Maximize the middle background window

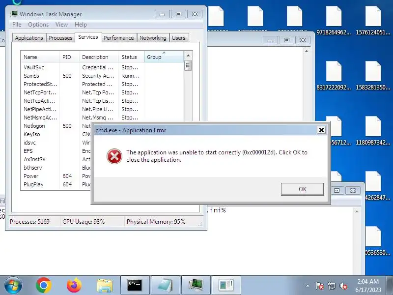[286, 40]
